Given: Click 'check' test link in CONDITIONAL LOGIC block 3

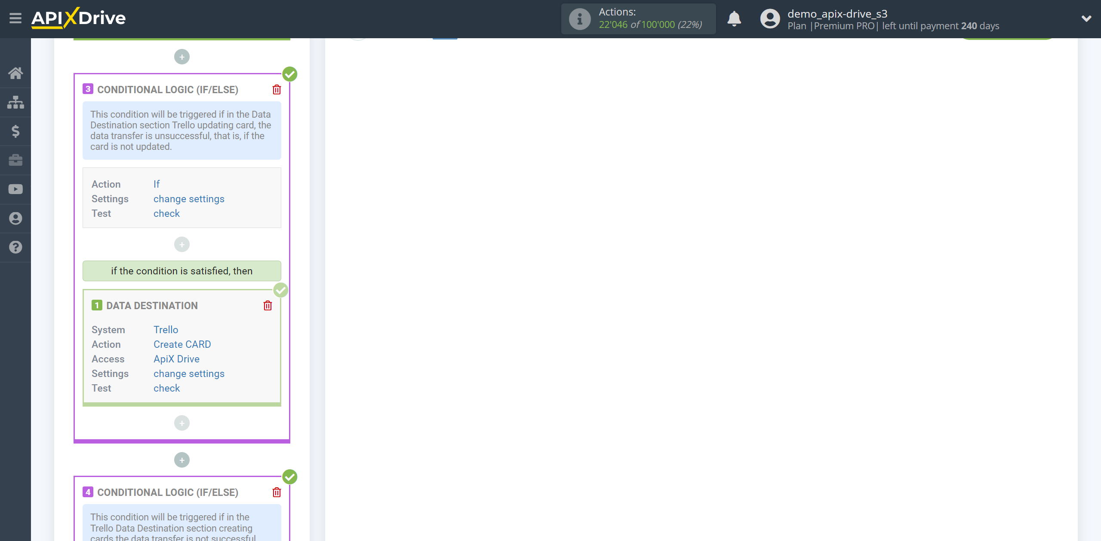Looking at the screenshot, I should (x=166, y=214).
